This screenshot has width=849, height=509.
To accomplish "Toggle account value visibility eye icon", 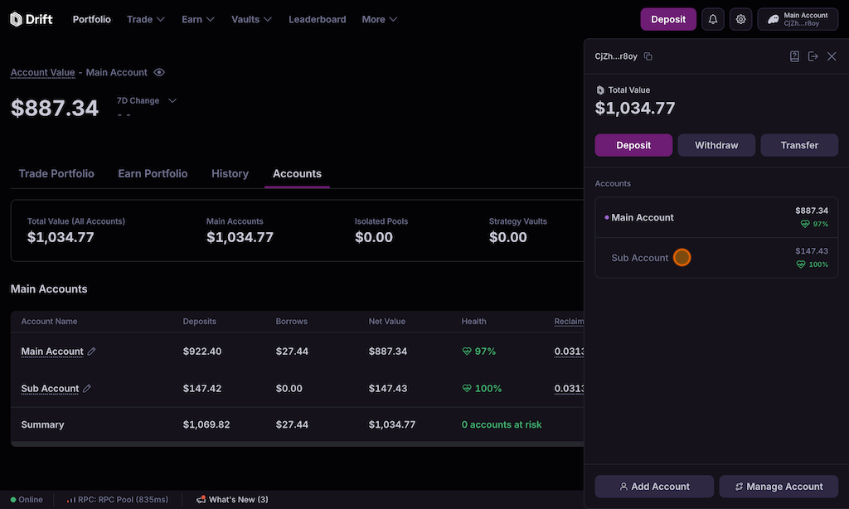I will click(159, 73).
